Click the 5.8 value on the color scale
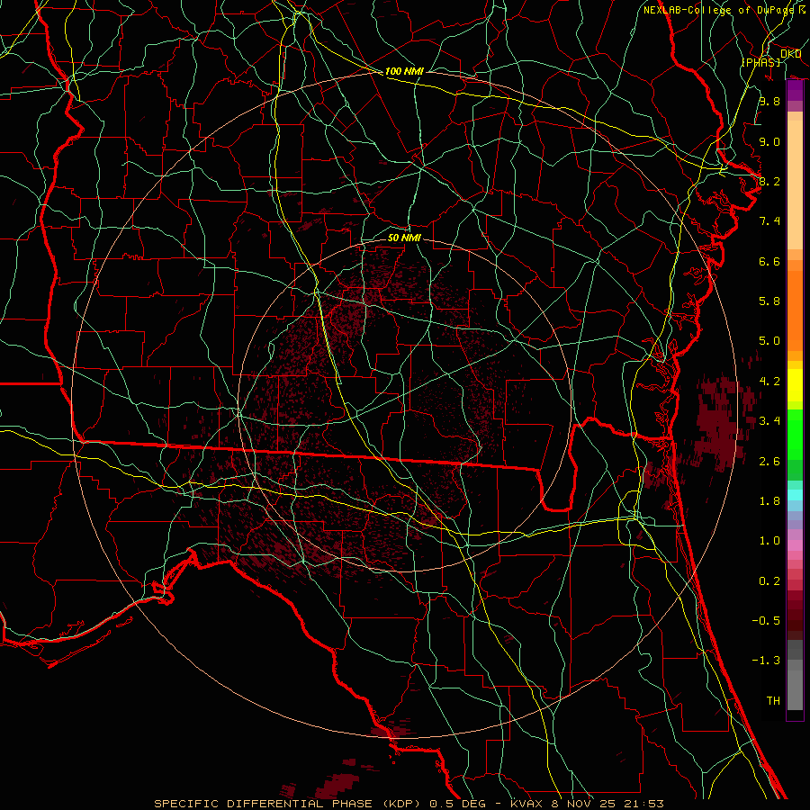 pos(769,301)
